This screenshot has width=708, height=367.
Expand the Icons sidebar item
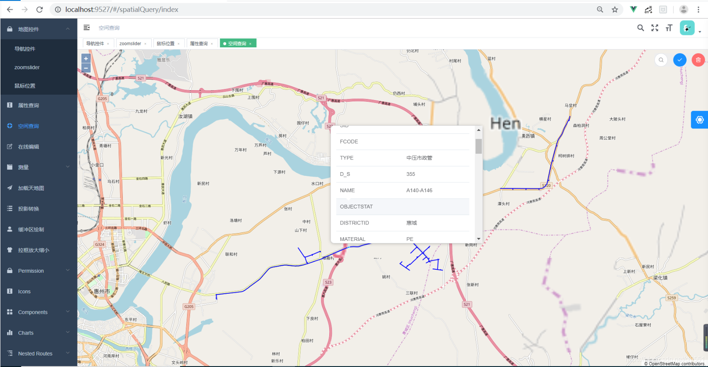coord(39,291)
